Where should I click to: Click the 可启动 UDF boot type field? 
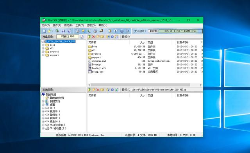(68, 37)
